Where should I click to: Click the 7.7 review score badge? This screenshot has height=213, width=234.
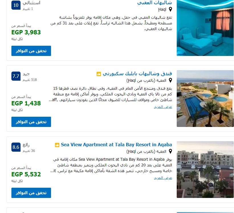pyautogui.click(x=16, y=76)
